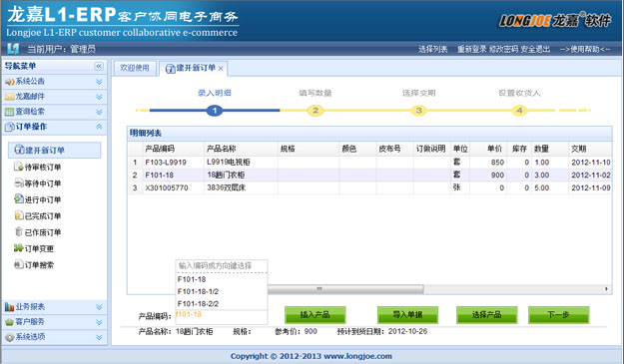Open 订单变更 in the sidebar

(x=39, y=248)
